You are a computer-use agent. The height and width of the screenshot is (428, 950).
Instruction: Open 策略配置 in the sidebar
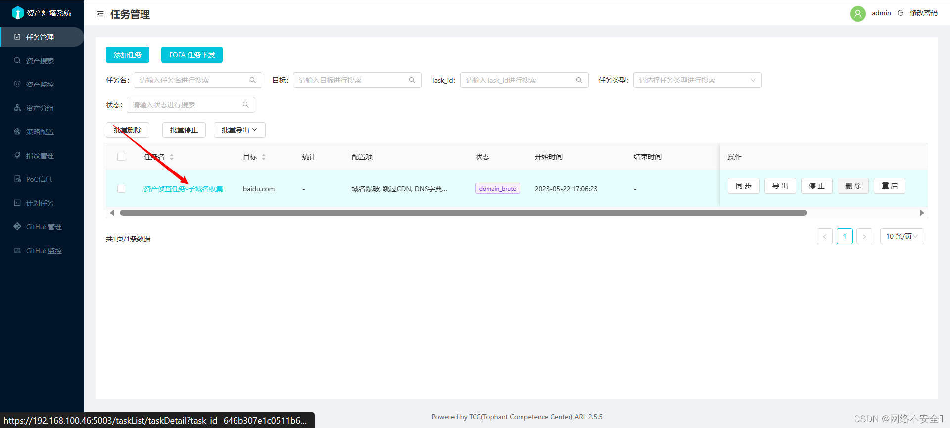coord(42,132)
